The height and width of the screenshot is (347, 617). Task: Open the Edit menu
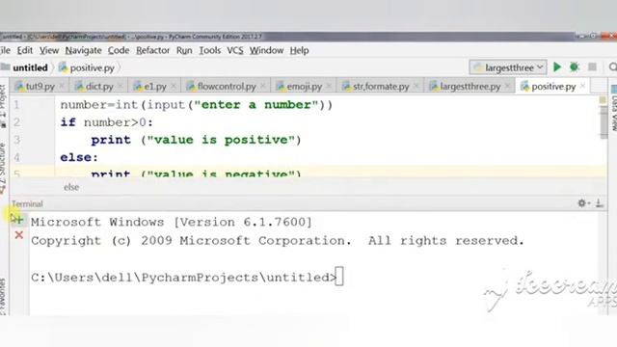[x=25, y=51]
